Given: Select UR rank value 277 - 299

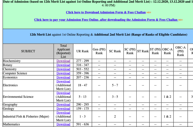Looking at the screenshot, I should (82, 61).
